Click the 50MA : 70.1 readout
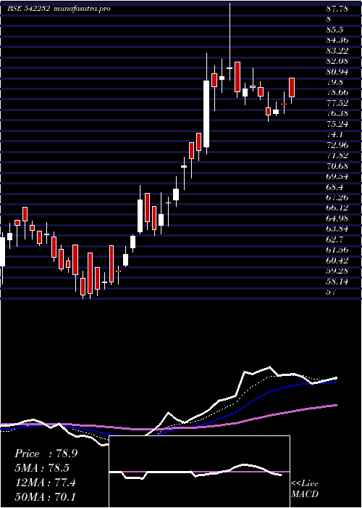The image size is (362, 508). 46,497
